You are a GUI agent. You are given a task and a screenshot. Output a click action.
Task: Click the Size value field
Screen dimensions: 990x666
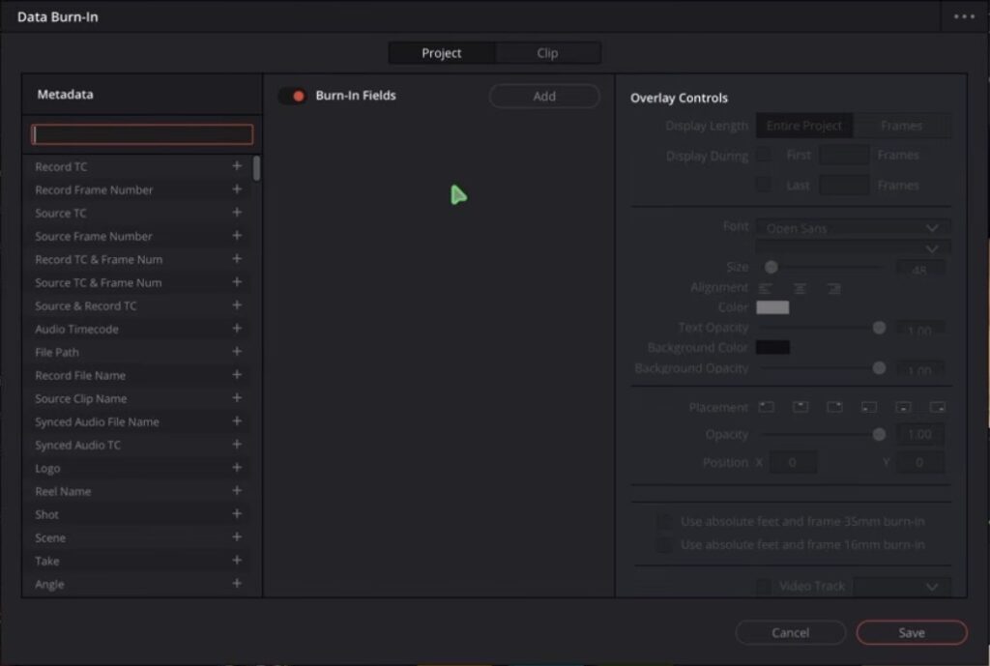(920, 269)
